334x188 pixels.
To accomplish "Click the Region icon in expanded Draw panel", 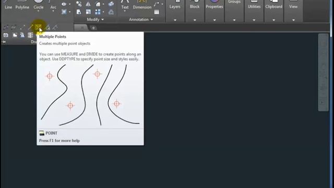I will pos(6,35).
